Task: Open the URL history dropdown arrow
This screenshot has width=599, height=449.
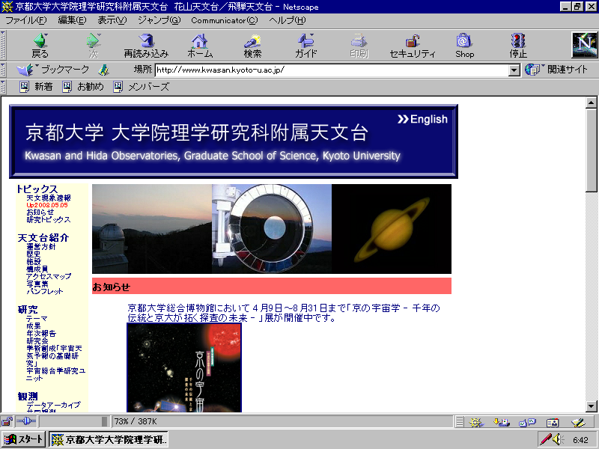Action: (x=514, y=70)
